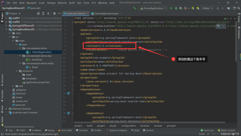
Task: Expand the .mvn folder
Action: [x=9, y=33]
